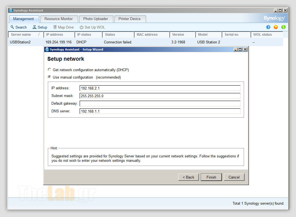
Task: Click the USB Station 2 model cell
Action: (209, 42)
